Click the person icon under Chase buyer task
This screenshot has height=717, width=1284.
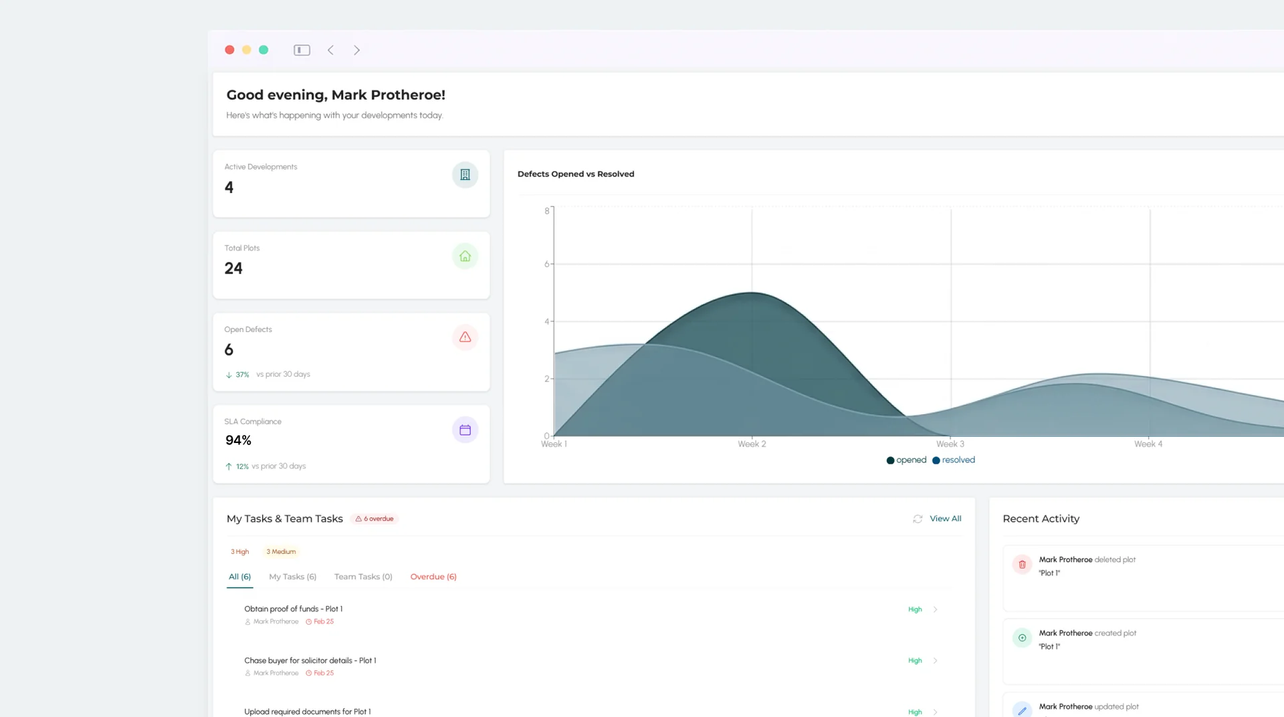[247, 674]
